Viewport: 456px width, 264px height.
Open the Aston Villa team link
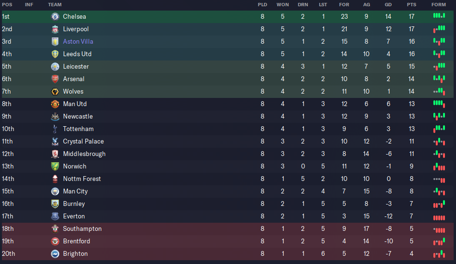78,41
